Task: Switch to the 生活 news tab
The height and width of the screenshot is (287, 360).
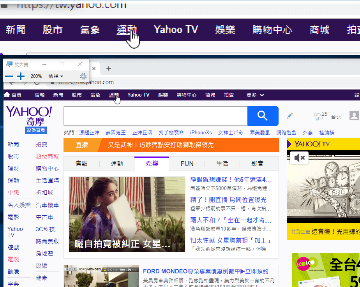Action: pyautogui.click(x=222, y=164)
